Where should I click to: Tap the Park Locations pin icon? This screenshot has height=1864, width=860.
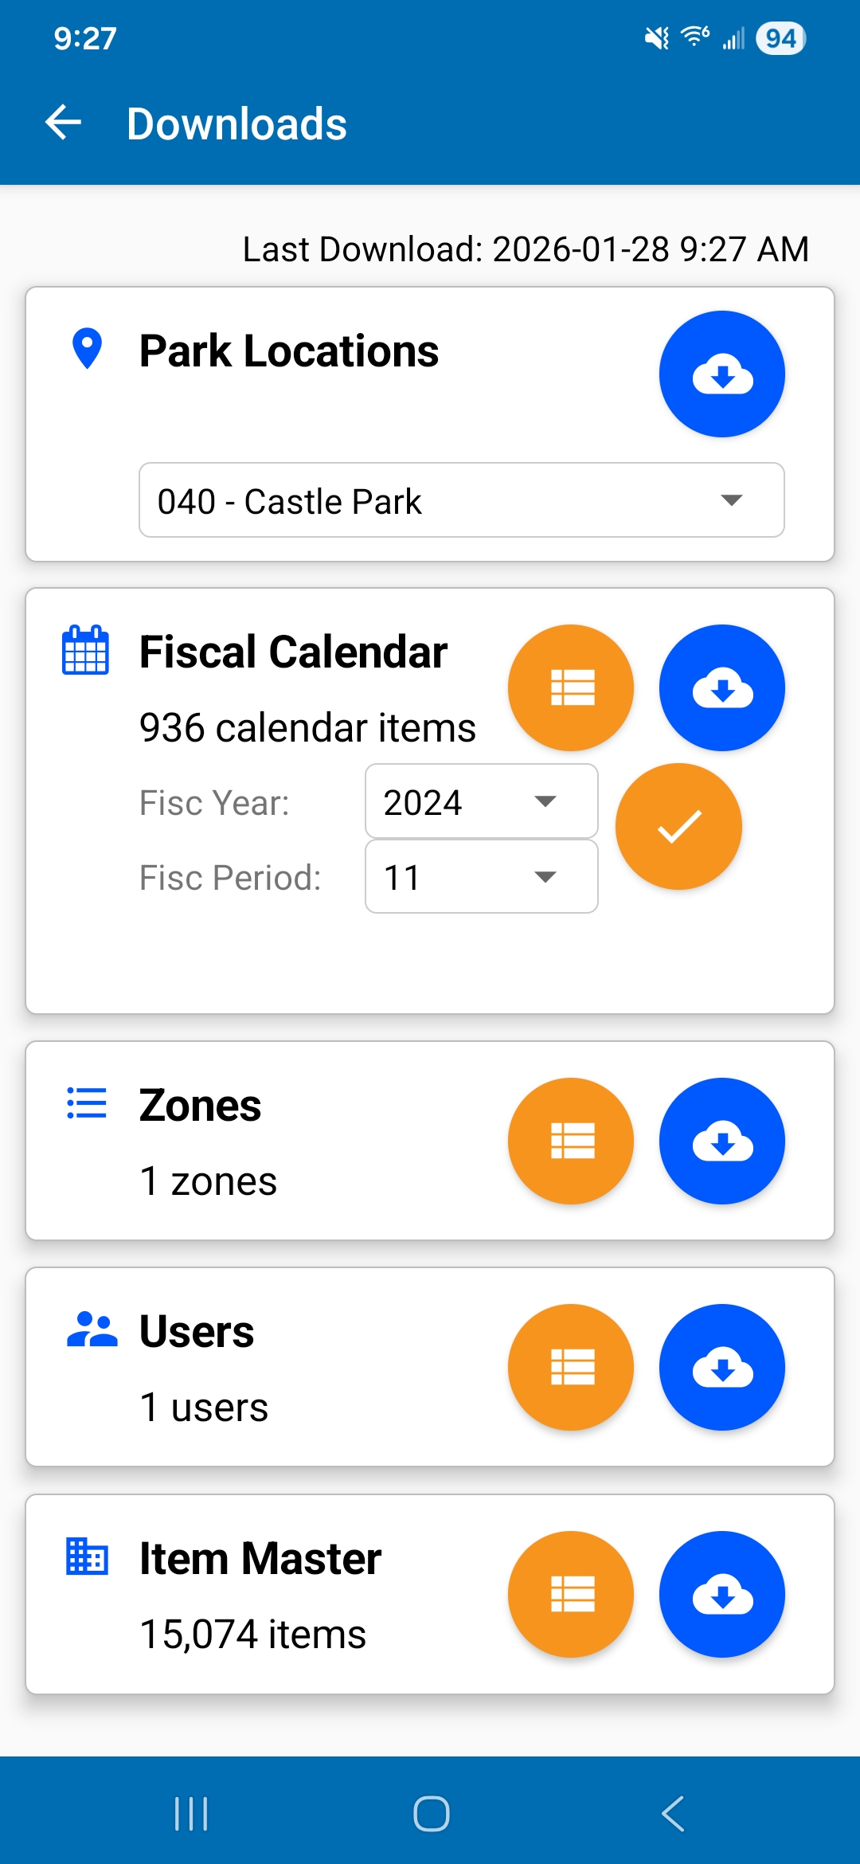87,349
